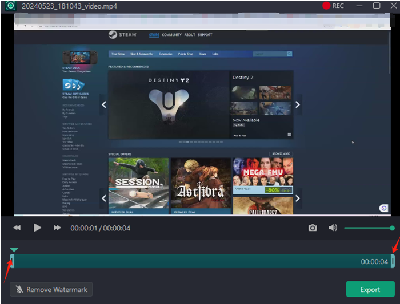Click the Steam Gift Cards image in sidebar
Screen dimensions: 400x304
pyautogui.click(x=74, y=84)
